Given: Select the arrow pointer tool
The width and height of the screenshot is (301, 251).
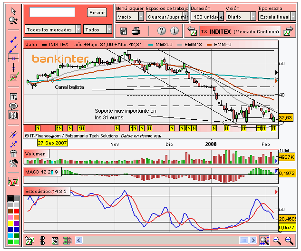Looking at the screenshot, I should click(x=13, y=11).
